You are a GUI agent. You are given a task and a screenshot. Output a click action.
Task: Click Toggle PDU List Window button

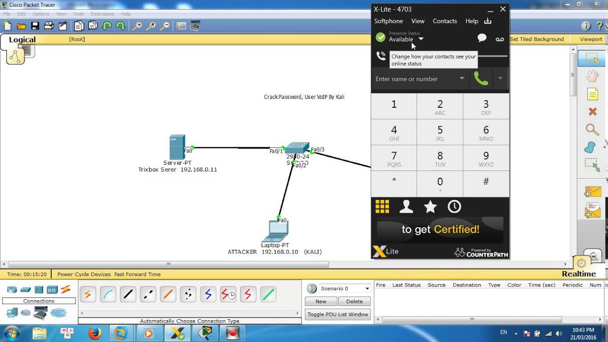click(x=338, y=314)
